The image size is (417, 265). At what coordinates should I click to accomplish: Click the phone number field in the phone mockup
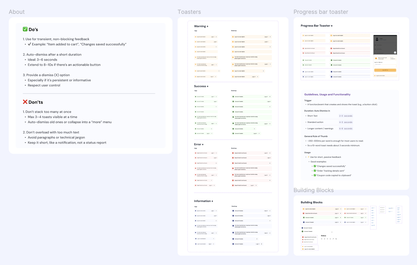pos(385,66)
